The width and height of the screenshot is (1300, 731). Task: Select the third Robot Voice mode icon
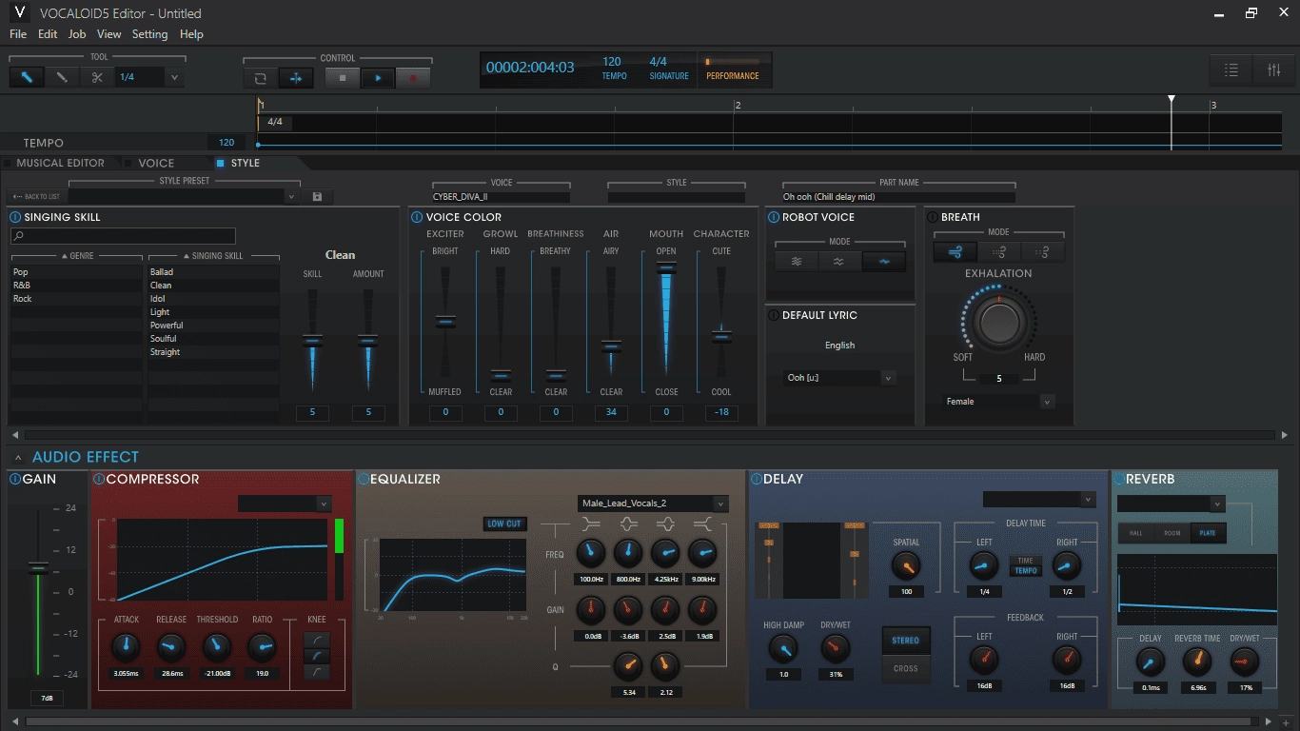click(x=884, y=262)
